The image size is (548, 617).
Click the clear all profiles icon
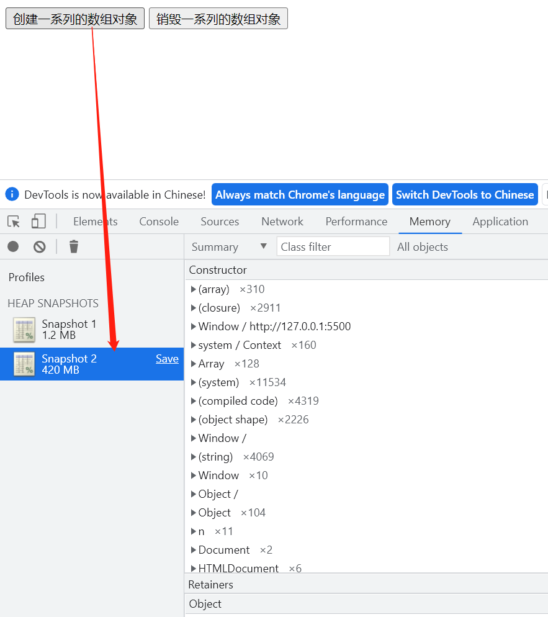click(x=40, y=247)
